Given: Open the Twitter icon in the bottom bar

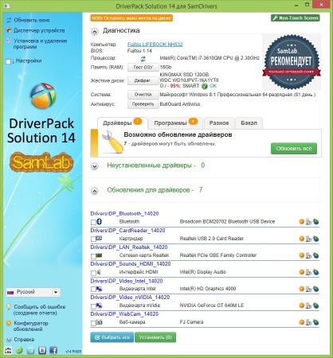Looking at the screenshot, I should tap(31, 350).
